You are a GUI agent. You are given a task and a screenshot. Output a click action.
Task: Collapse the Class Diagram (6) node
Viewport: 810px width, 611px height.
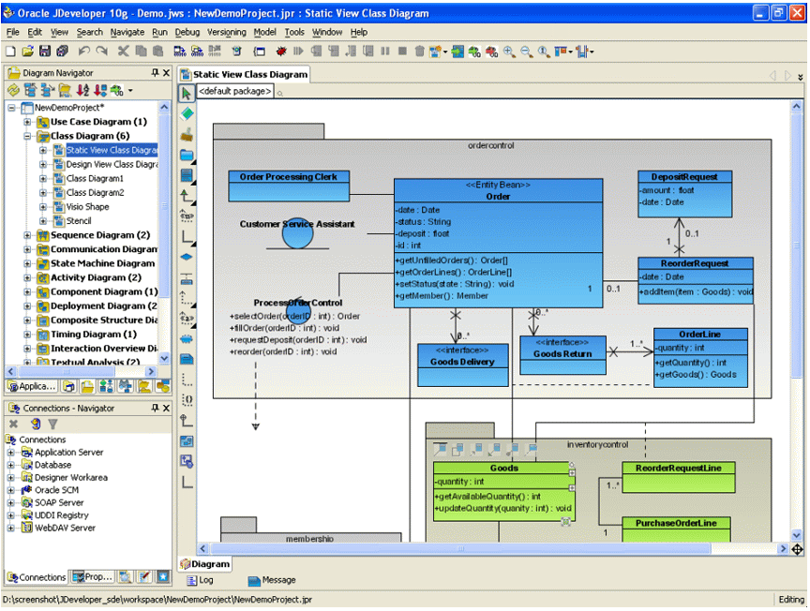[x=27, y=137]
